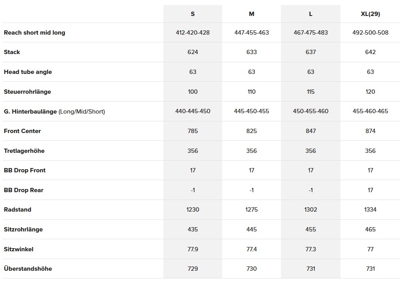Click the Steuerrohrlänge row label
The height and width of the screenshot is (282, 407).
tap(27, 92)
